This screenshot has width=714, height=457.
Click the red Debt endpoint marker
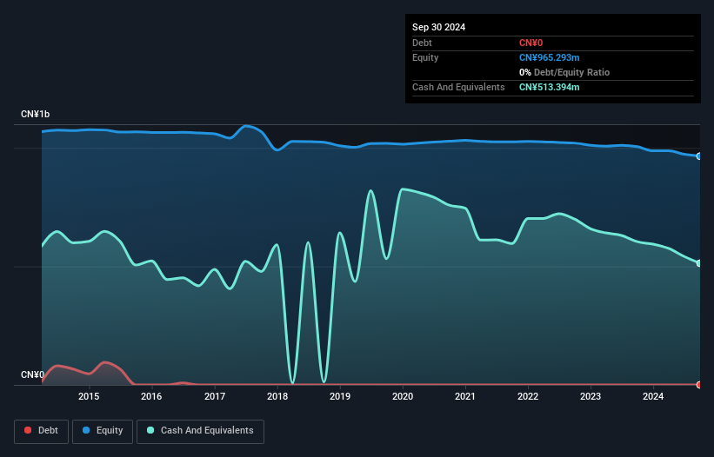pyautogui.click(x=699, y=385)
